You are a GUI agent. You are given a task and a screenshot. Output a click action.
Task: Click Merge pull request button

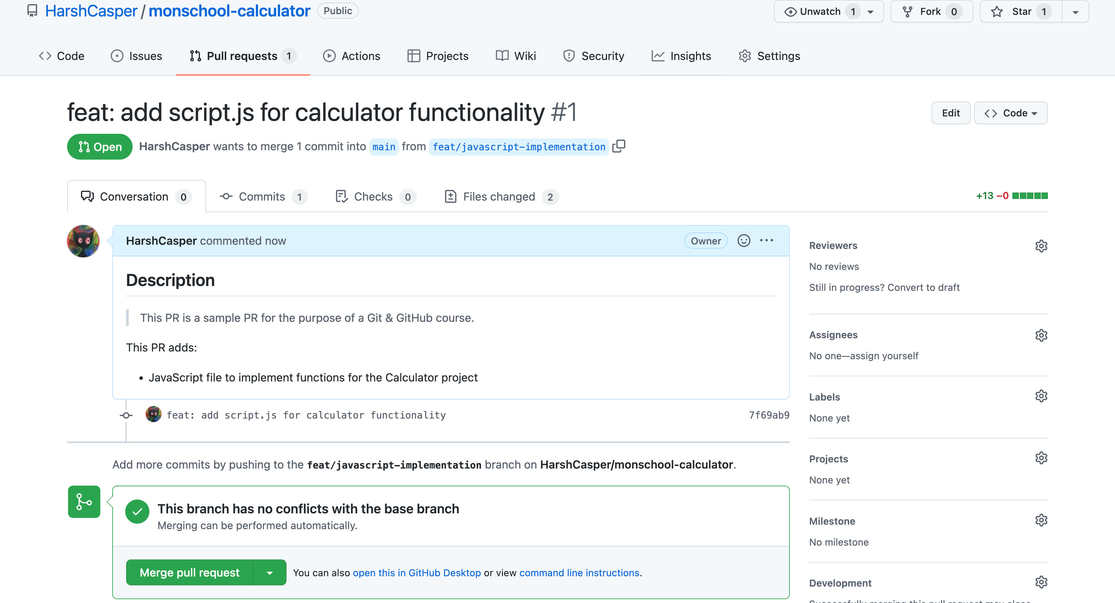pyautogui.click(x=189, y=572)
